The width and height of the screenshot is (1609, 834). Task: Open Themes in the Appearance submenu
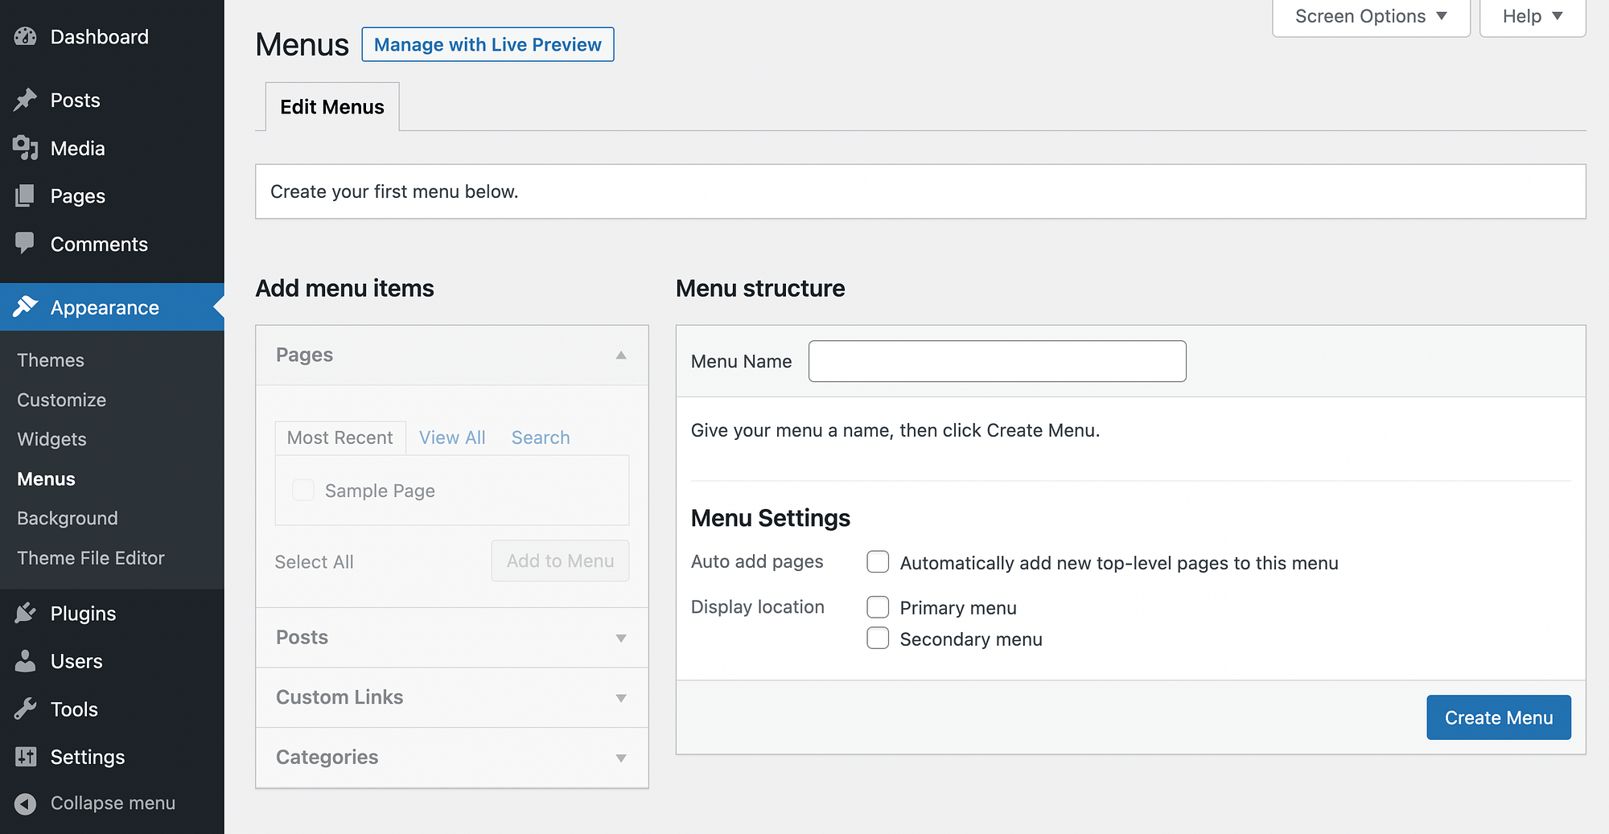coord(51,360)
